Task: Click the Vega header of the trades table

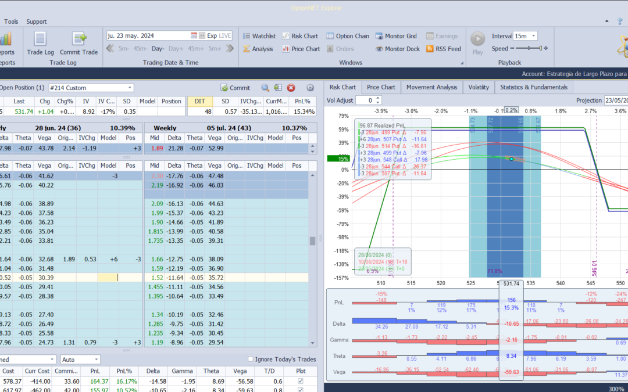Action: point(240,371)
